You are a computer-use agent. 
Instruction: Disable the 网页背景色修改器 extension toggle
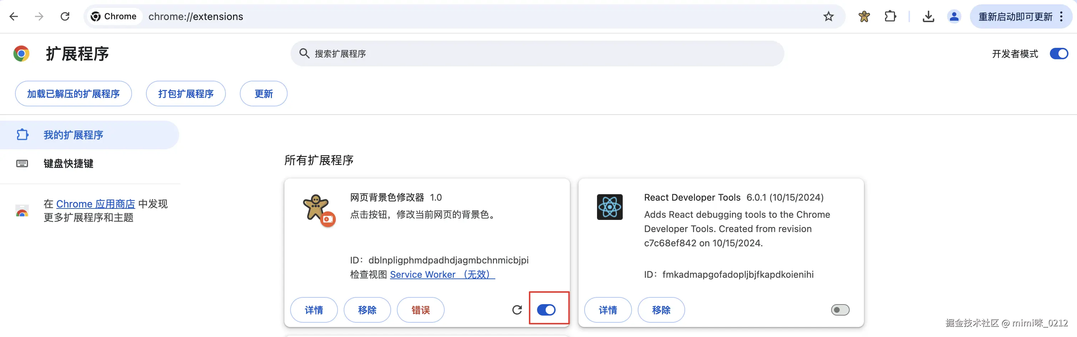(x=546, y=310)
